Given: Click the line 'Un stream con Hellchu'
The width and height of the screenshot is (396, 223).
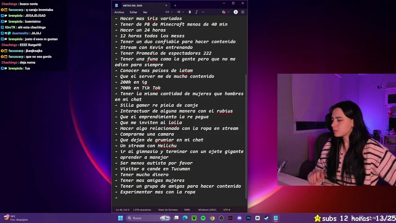Looking at the screenshot, I should pos(148,146).
